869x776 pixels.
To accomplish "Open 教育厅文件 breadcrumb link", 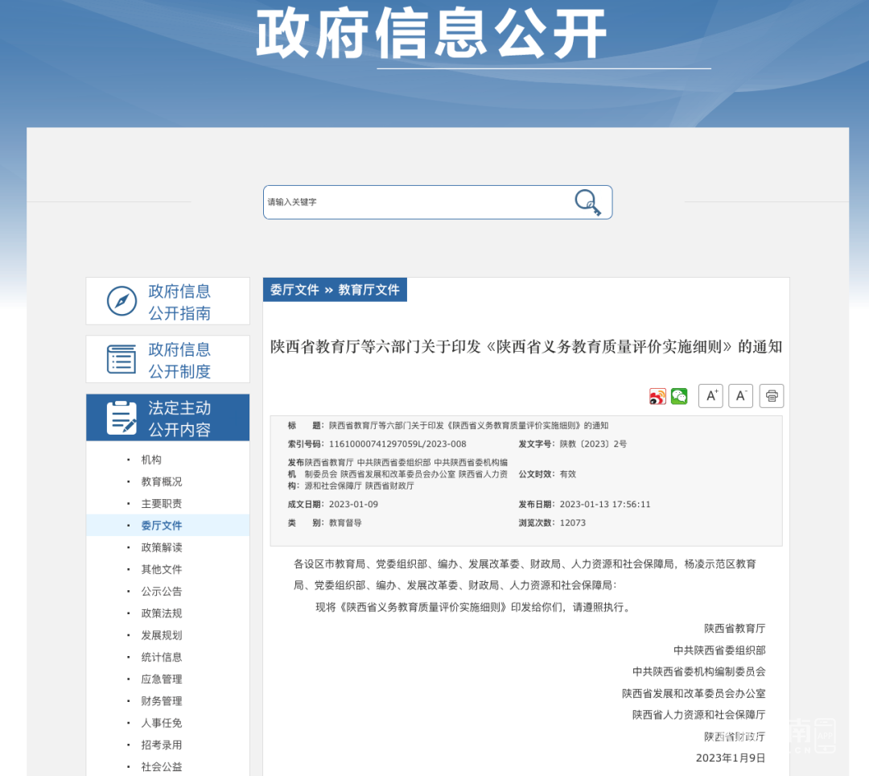I will pos(369,290).
